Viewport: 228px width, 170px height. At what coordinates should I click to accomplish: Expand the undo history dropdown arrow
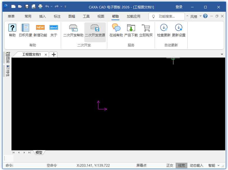point(52,6)
